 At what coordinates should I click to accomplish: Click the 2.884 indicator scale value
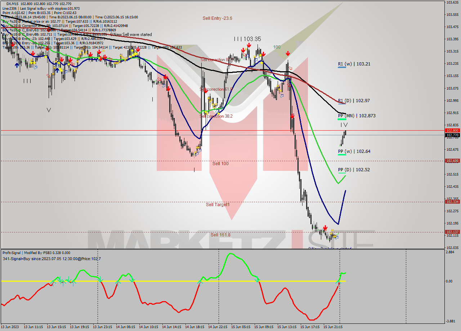450,252
